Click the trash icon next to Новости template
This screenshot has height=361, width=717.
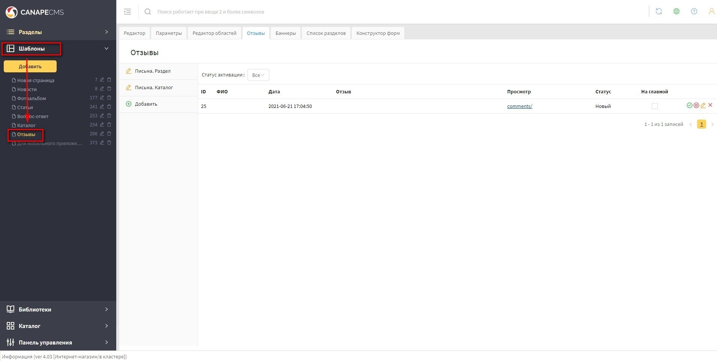coord(109,89)
